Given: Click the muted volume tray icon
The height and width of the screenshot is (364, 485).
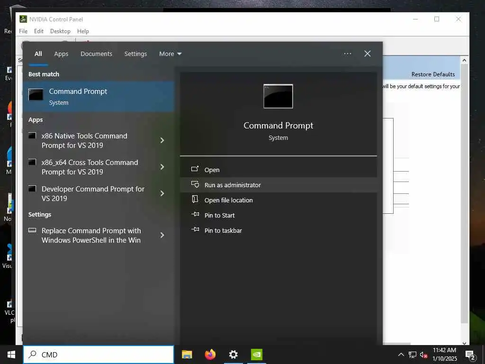Looking at the screenshot, I should coord(424,355).
